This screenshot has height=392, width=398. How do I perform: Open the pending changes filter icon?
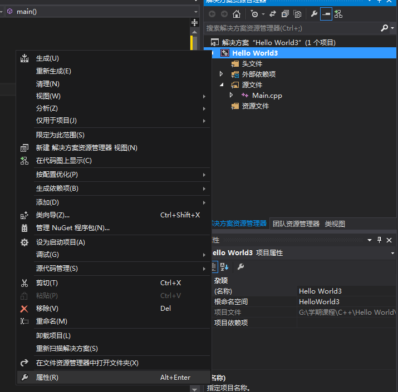254,14
